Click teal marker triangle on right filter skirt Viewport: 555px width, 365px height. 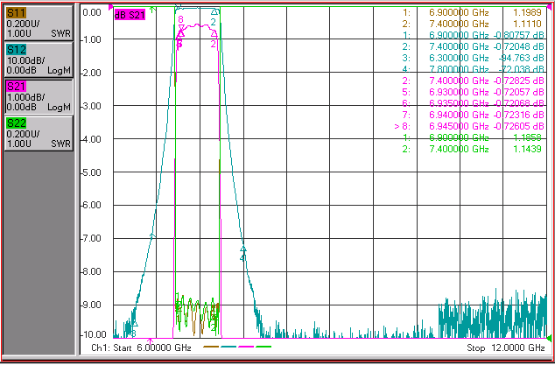pos(243,249)
